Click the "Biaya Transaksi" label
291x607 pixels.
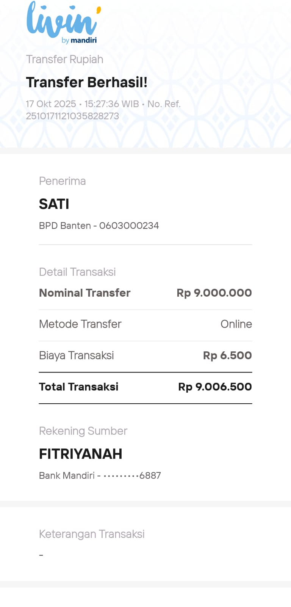(76, 355)
